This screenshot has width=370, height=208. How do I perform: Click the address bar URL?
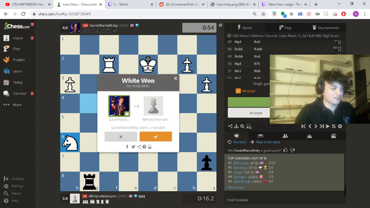(x=65, y=14)
